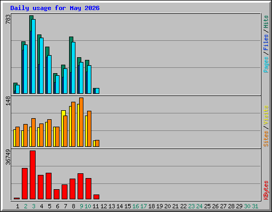Click green day 17 on the axis

pyautogui.click(x=143, y=206)
